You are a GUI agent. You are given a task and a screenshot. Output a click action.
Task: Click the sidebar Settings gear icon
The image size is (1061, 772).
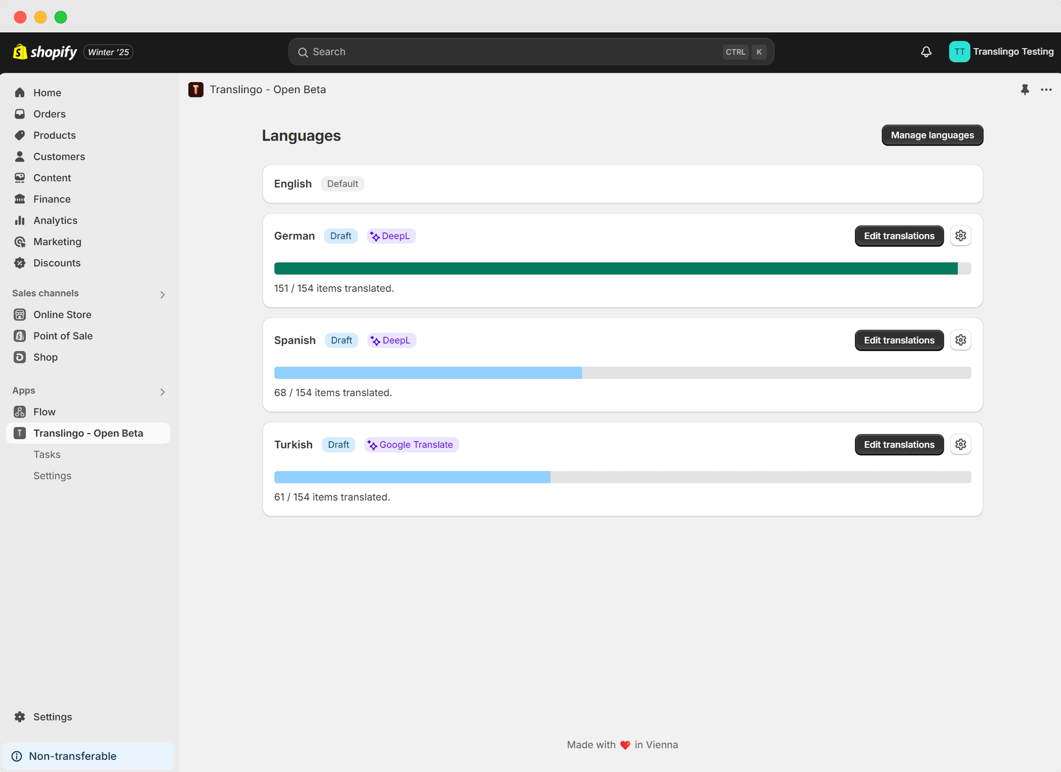20,717
